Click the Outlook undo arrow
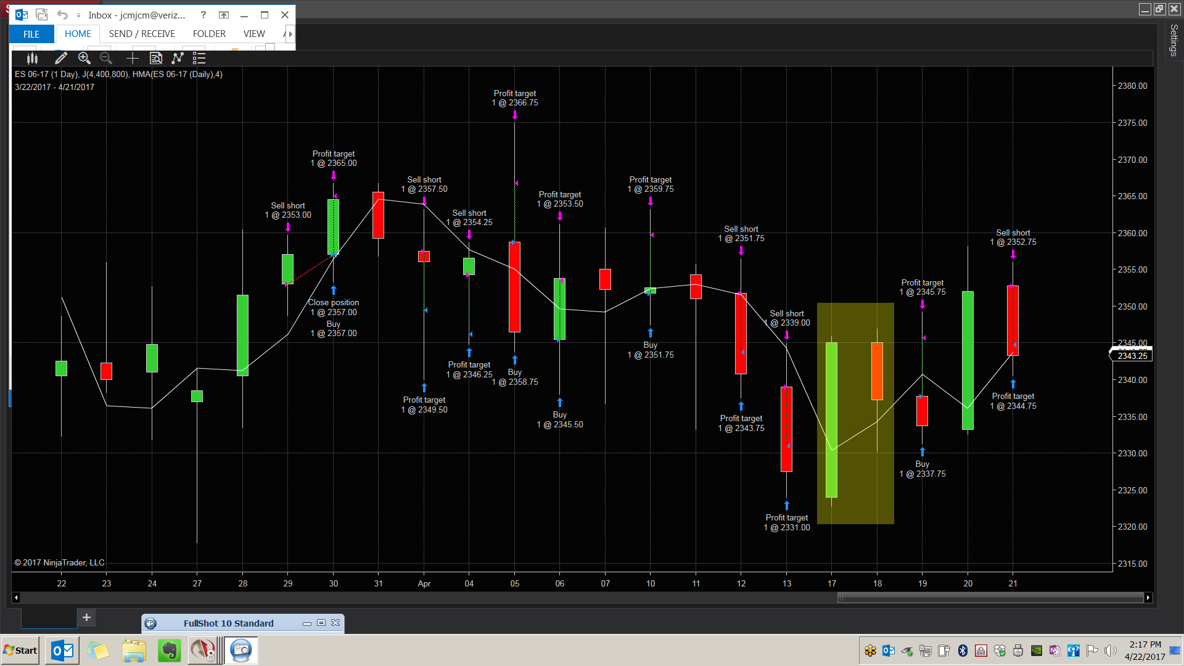1184x666 pixels. pyautogui.click(x=62, y=15)
